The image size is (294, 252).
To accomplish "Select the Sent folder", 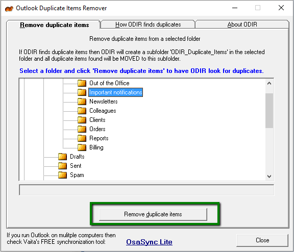I will pos(76,166).
